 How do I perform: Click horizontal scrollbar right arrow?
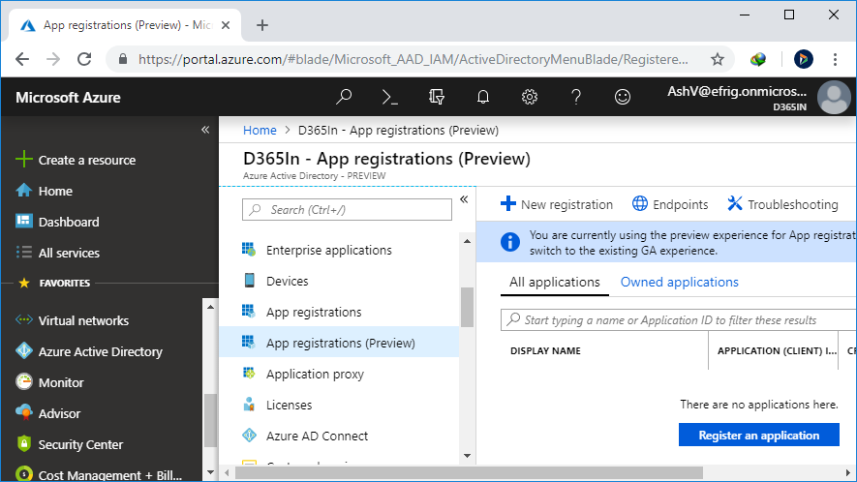coord(848,472)
